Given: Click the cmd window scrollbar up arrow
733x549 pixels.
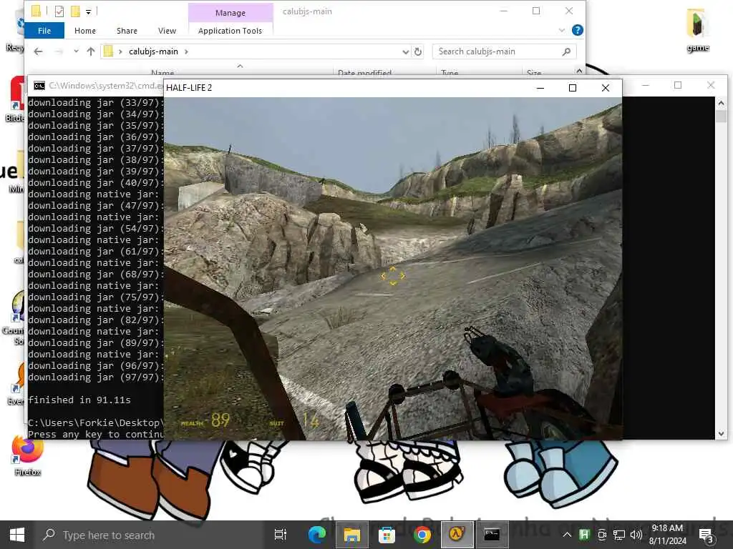Looking at the screenshot, I should point(721,103).
